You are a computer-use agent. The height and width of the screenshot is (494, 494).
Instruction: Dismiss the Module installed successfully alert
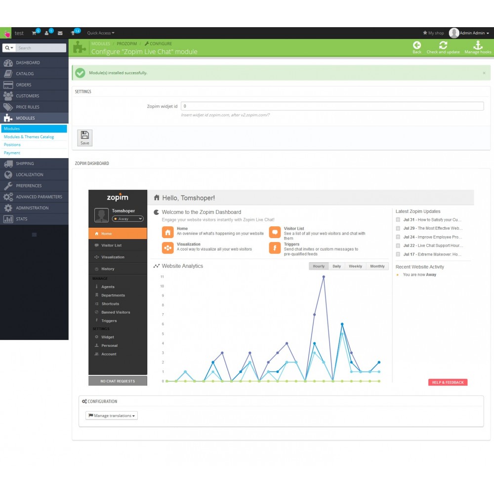coord(484,73)
